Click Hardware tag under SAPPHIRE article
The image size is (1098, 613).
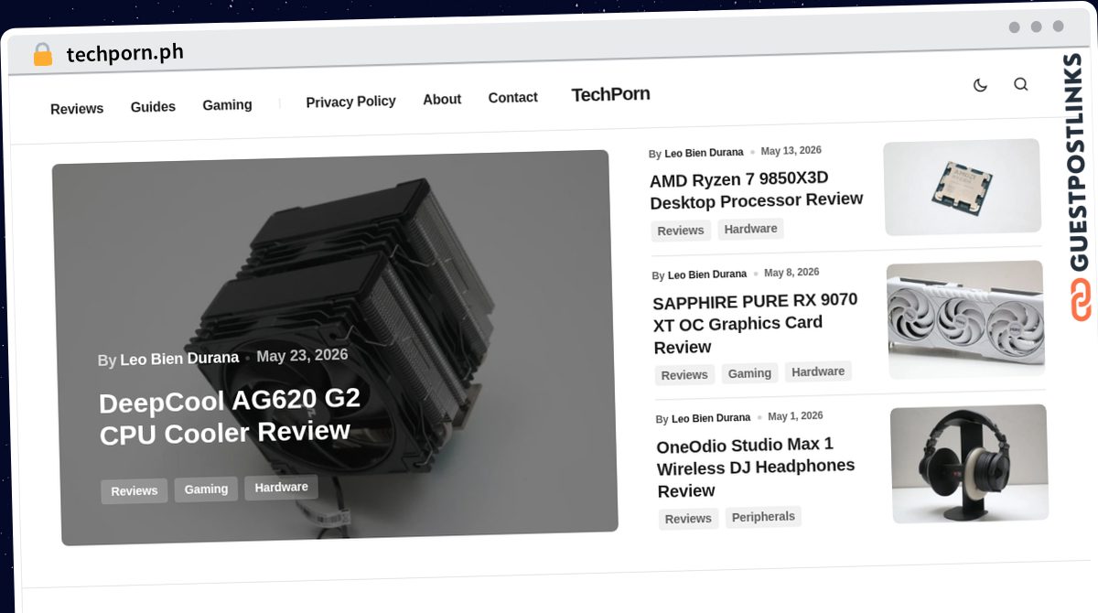[x=818, y=371]
